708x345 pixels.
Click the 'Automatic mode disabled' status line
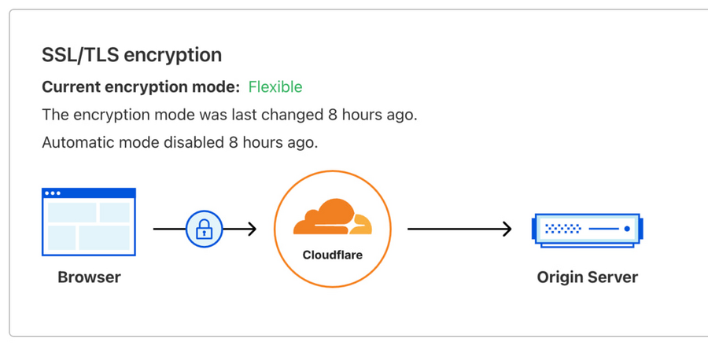tap(179, 142)
